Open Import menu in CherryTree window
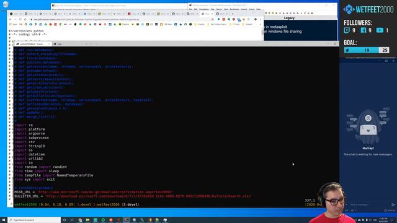 [244, 9]
